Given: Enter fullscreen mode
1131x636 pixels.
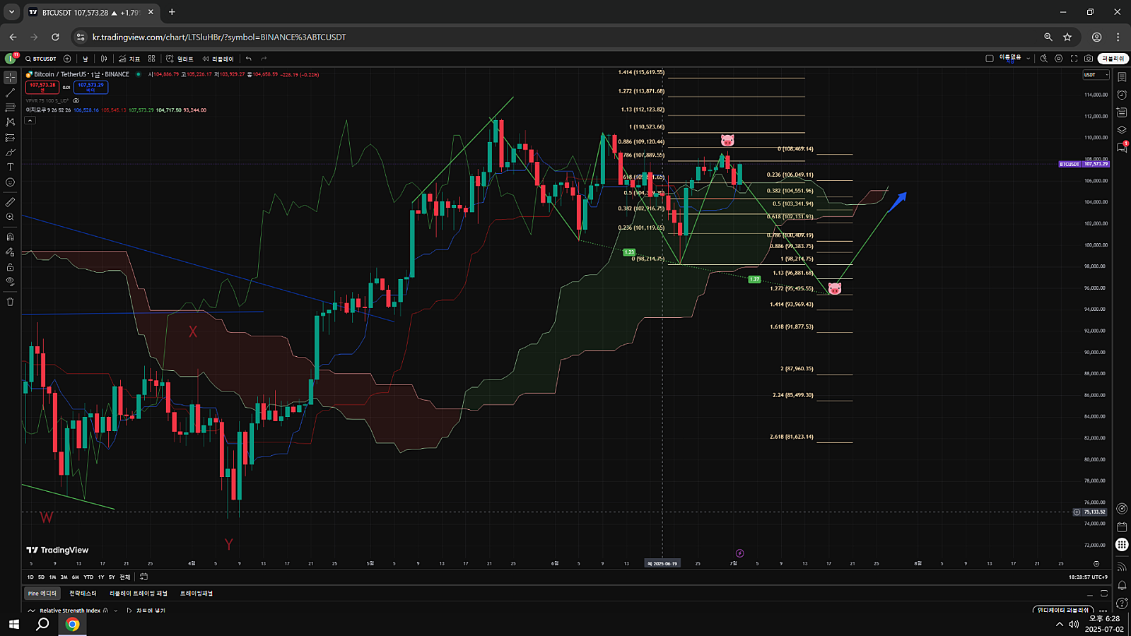Looking at the screenshot, I should (1074, 59).
